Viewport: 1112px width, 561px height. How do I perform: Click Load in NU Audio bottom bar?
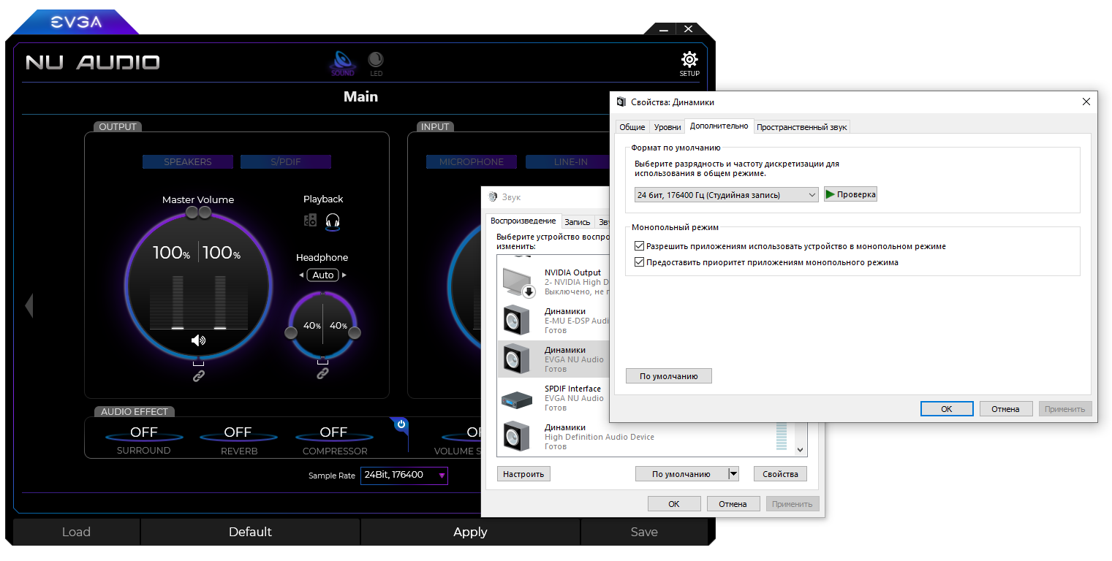(x=76, y=532)
